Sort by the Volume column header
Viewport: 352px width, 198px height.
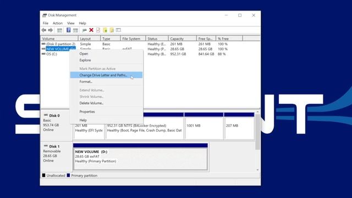(59, 38)
